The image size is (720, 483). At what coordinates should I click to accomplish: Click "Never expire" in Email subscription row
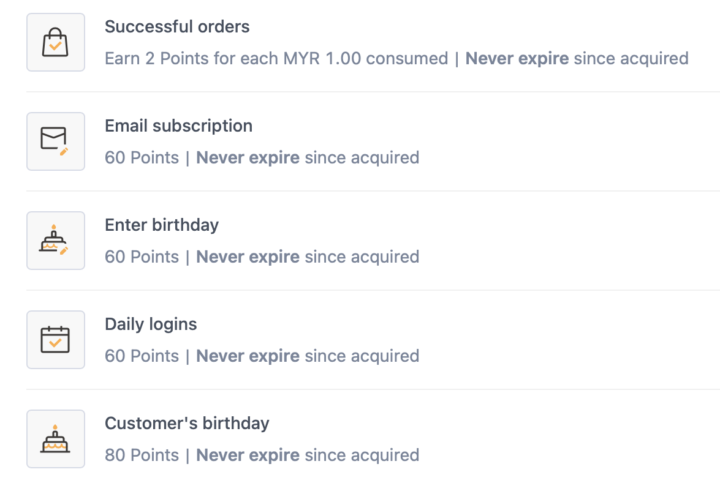click(248, 158)
